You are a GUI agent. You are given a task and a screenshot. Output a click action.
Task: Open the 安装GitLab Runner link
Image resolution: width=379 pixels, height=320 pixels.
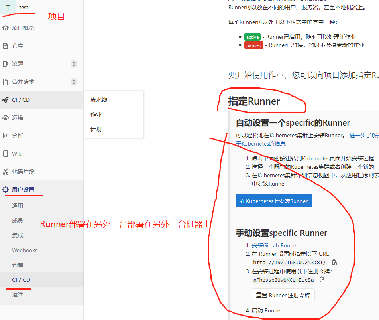click(x=275, y=245)
